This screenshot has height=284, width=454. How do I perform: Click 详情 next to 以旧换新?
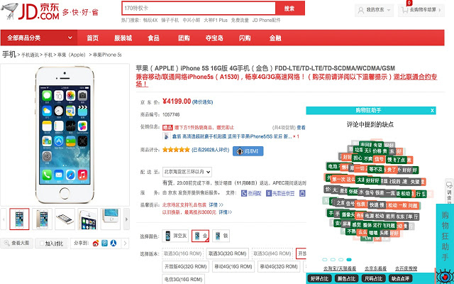point(226,212)
